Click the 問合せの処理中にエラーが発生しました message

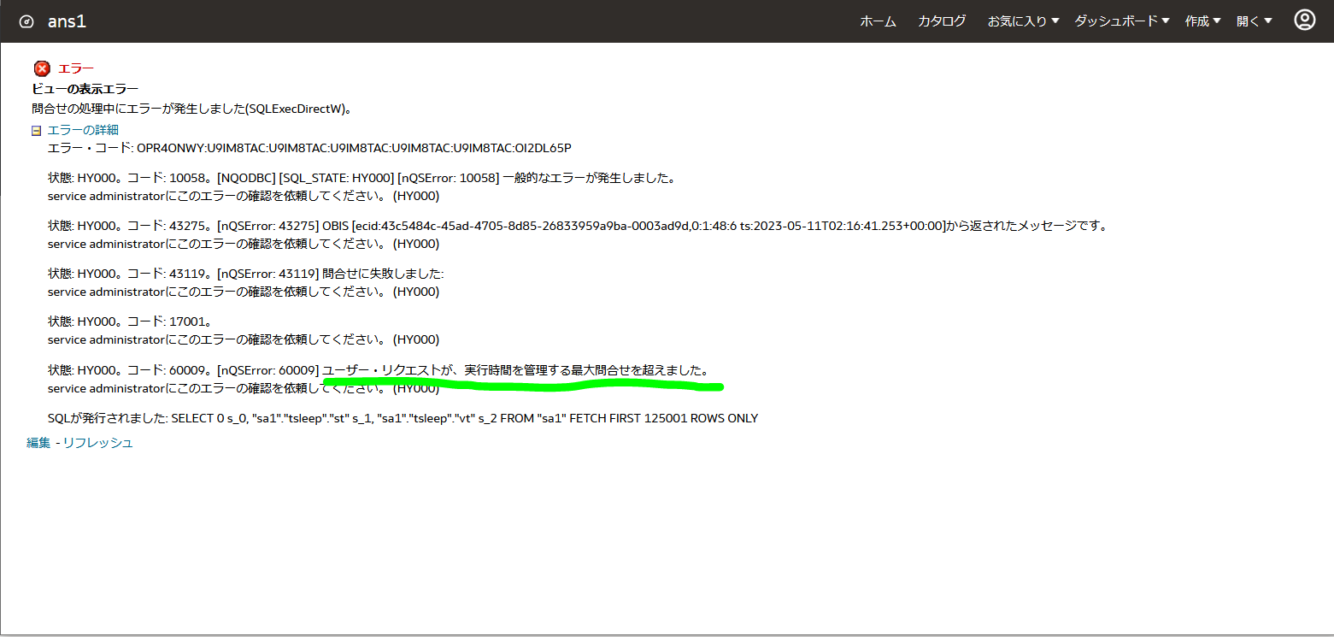[x=192, y=109]
